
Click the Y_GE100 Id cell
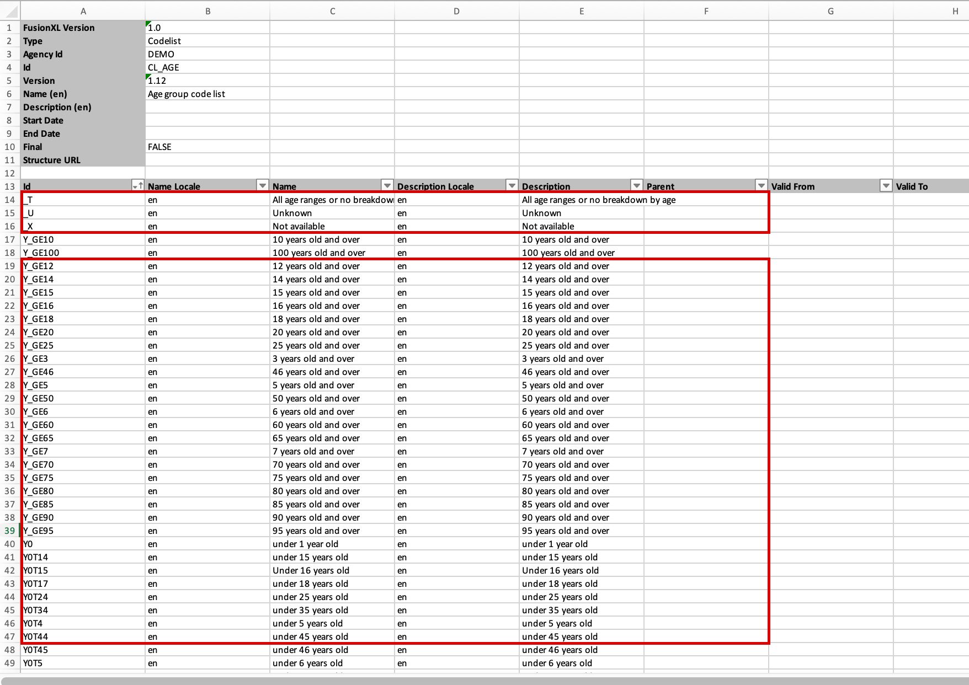[x=83, y=253]
